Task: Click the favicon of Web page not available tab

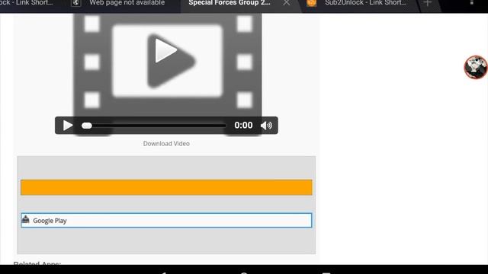Action: 75,3
